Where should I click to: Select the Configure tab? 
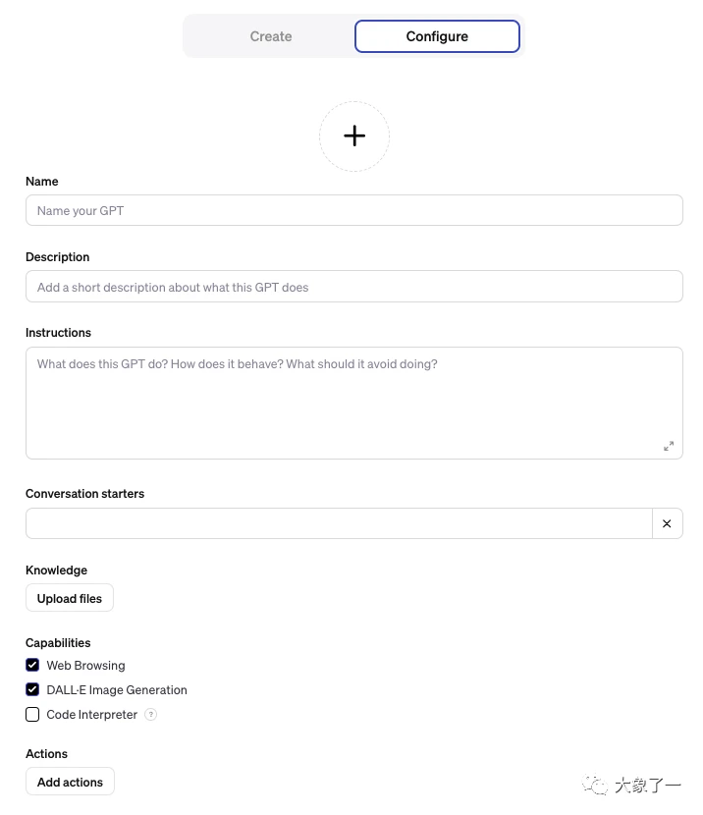(437, 36)
